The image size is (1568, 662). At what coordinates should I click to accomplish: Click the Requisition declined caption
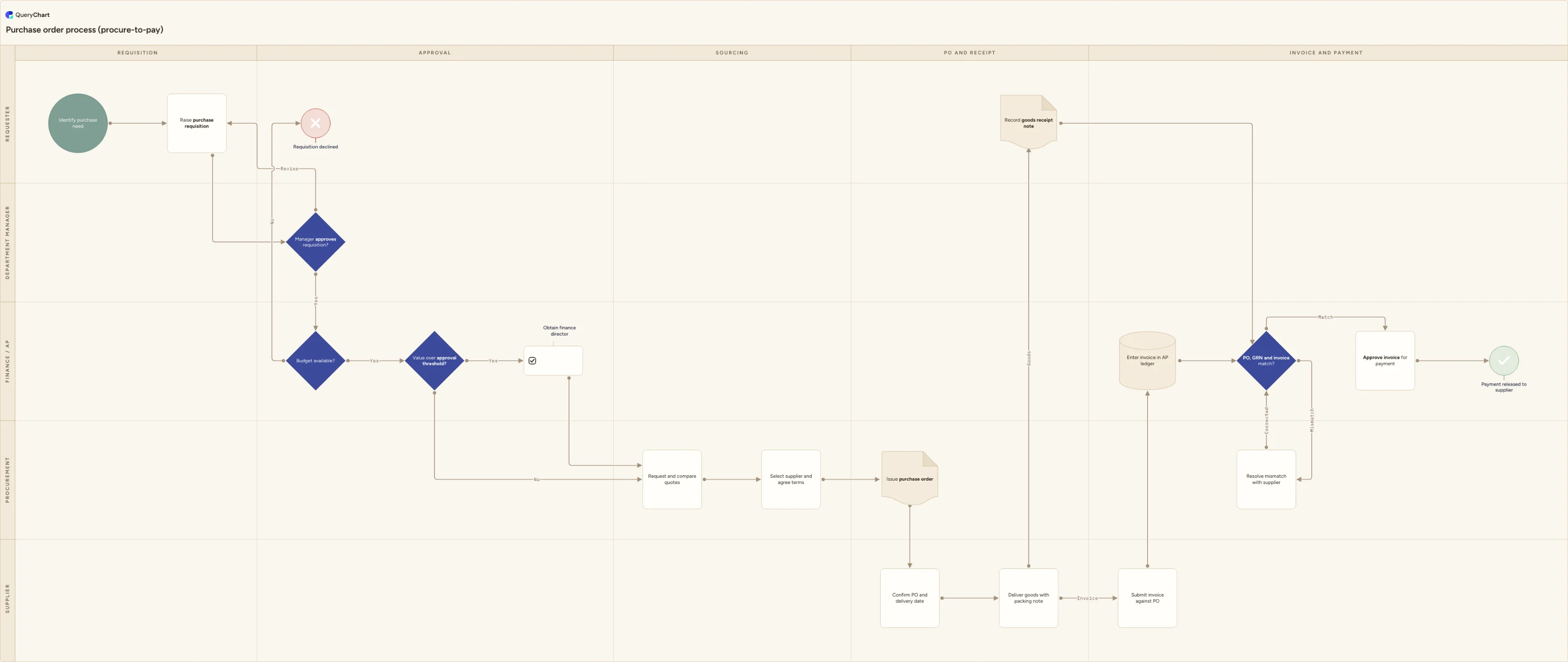click(x=316, y=146)
